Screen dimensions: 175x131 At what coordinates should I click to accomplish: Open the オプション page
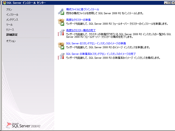(x=11, y=41)
